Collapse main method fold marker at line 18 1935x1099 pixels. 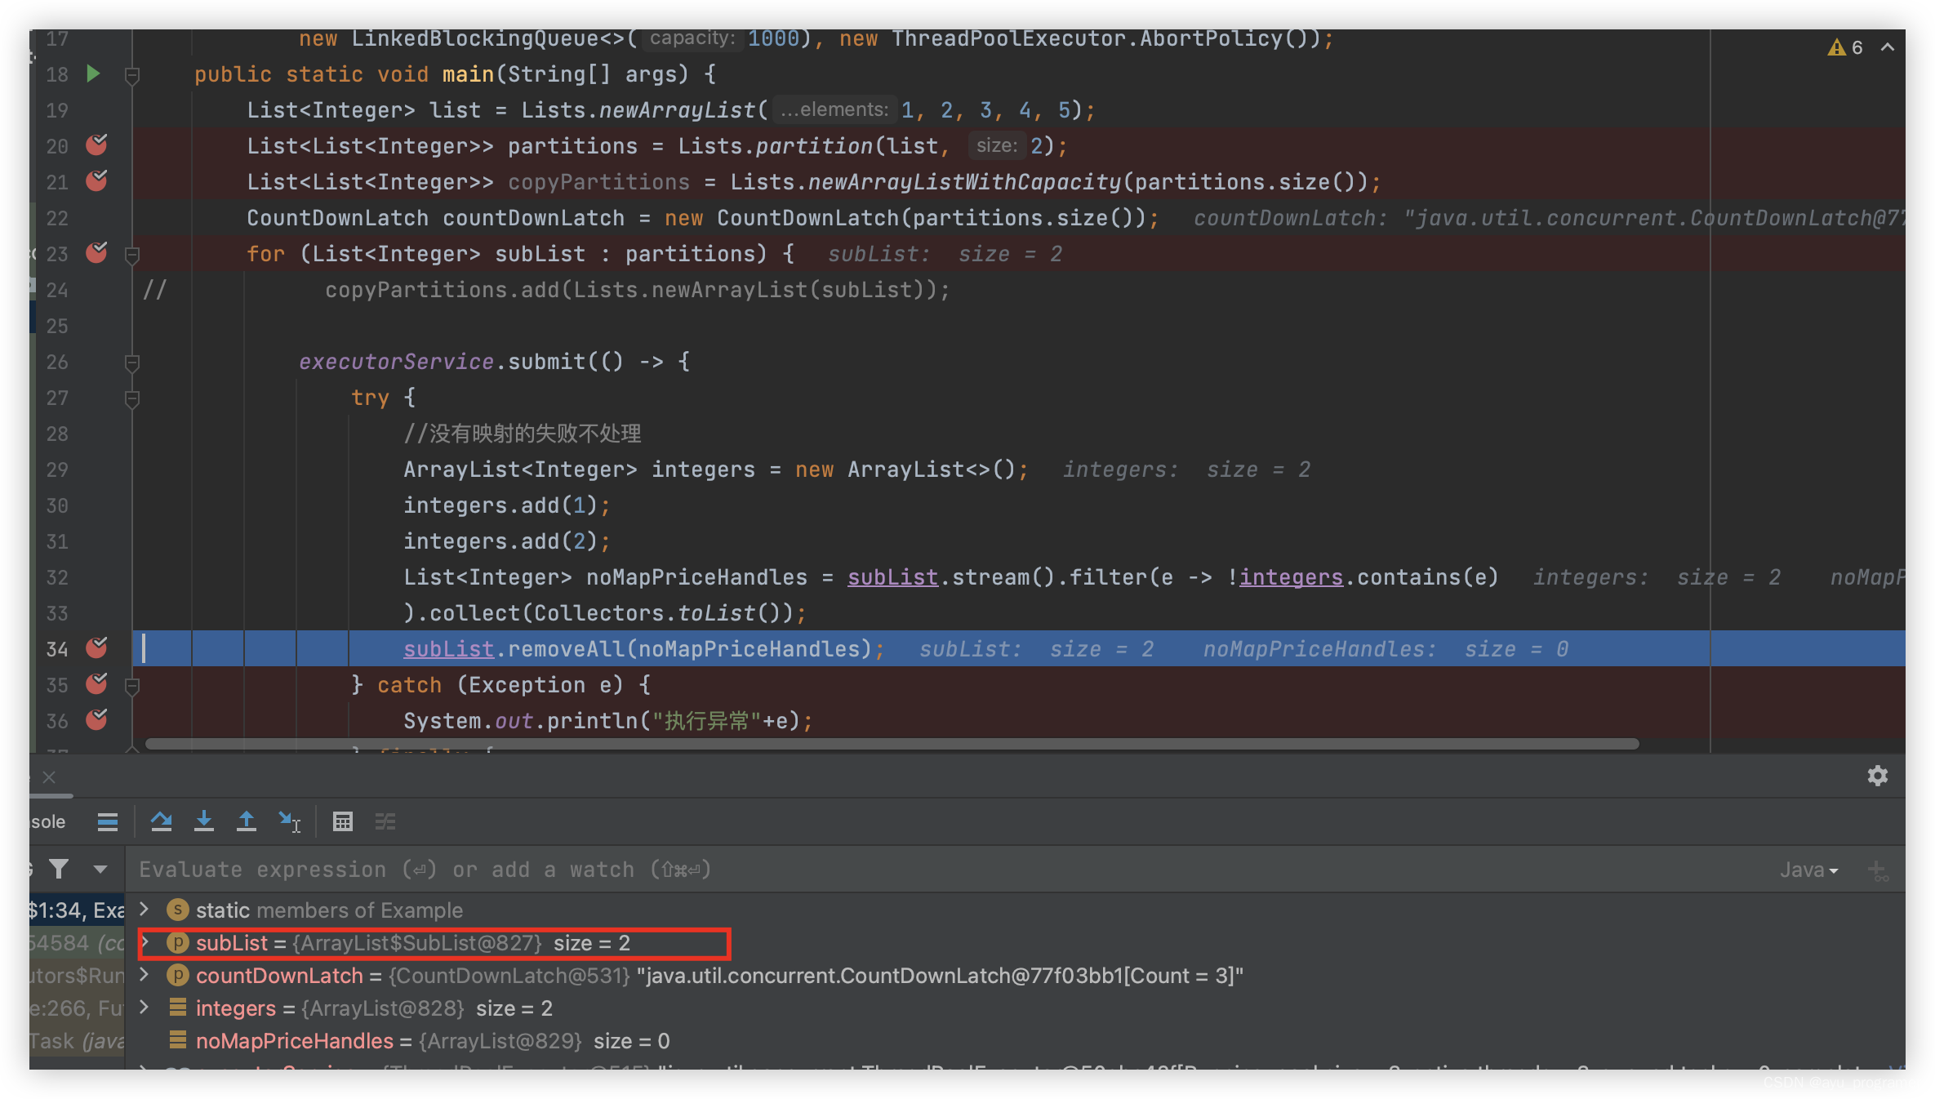(x=131, y=75)
